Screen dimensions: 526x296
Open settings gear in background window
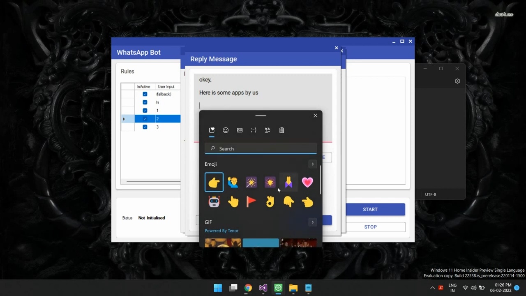(x=457, y=81)
